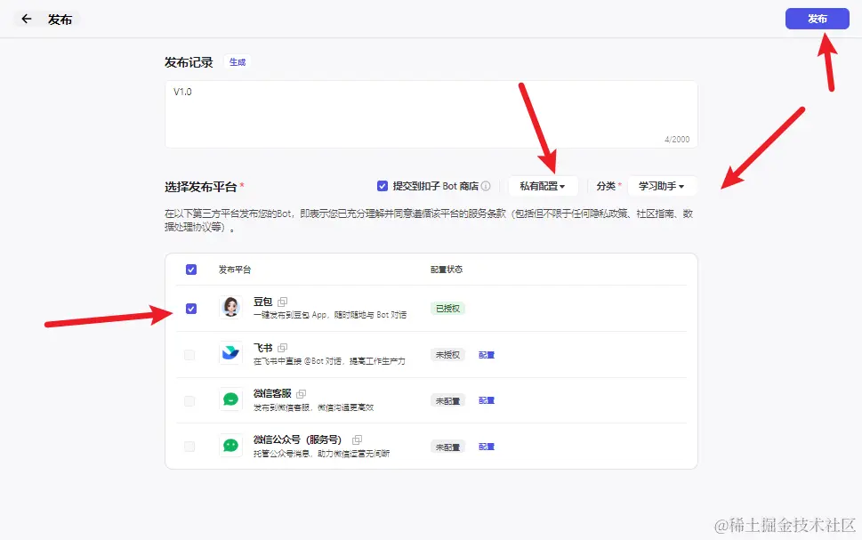This screenshot has height=540, width=862.
Task: Click 配置 link for 飞书
Action: (487, 355)
